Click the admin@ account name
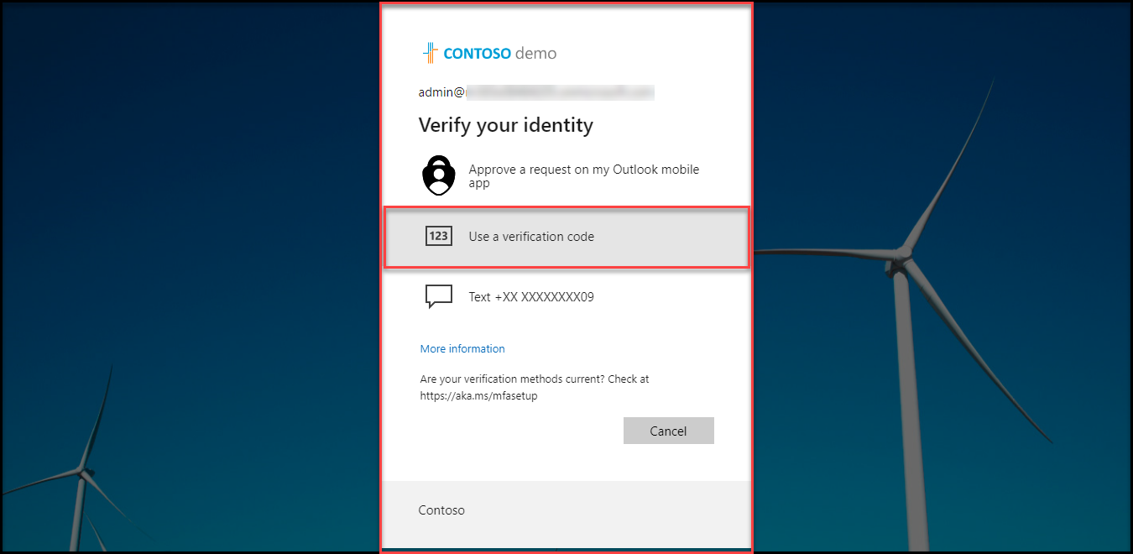 (441, 92)
